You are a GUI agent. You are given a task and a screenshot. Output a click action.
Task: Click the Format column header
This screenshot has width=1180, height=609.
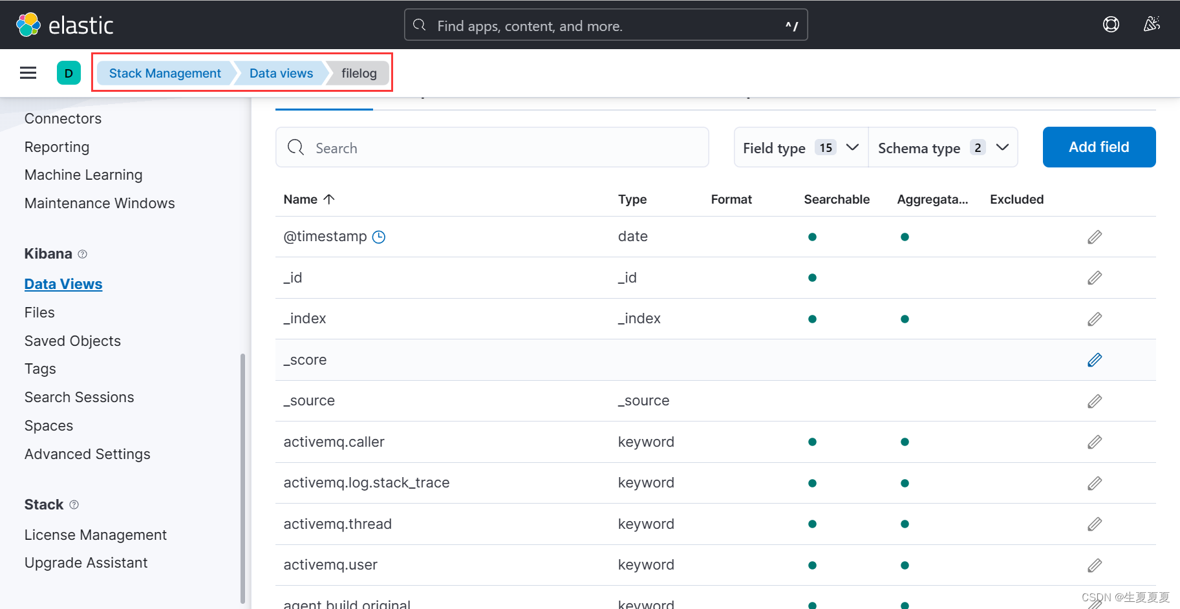731,200
